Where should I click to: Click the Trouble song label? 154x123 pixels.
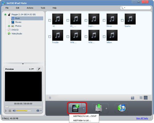coord(55,42)
